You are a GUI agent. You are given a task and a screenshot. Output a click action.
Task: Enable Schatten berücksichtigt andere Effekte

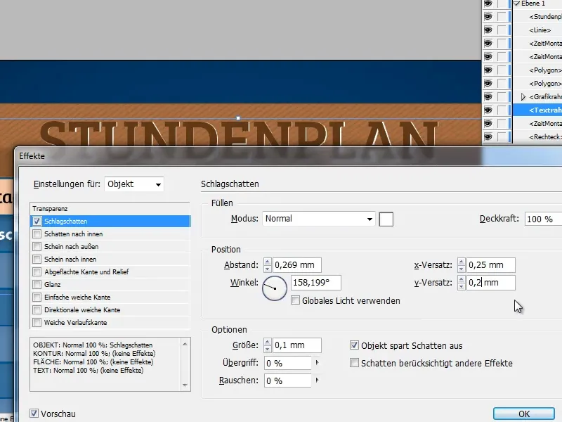pyautogui.click(x=354, y=363)
